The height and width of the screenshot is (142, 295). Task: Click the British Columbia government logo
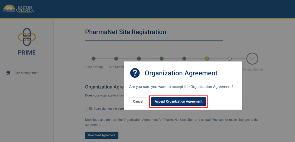click(x=19, y=9)
